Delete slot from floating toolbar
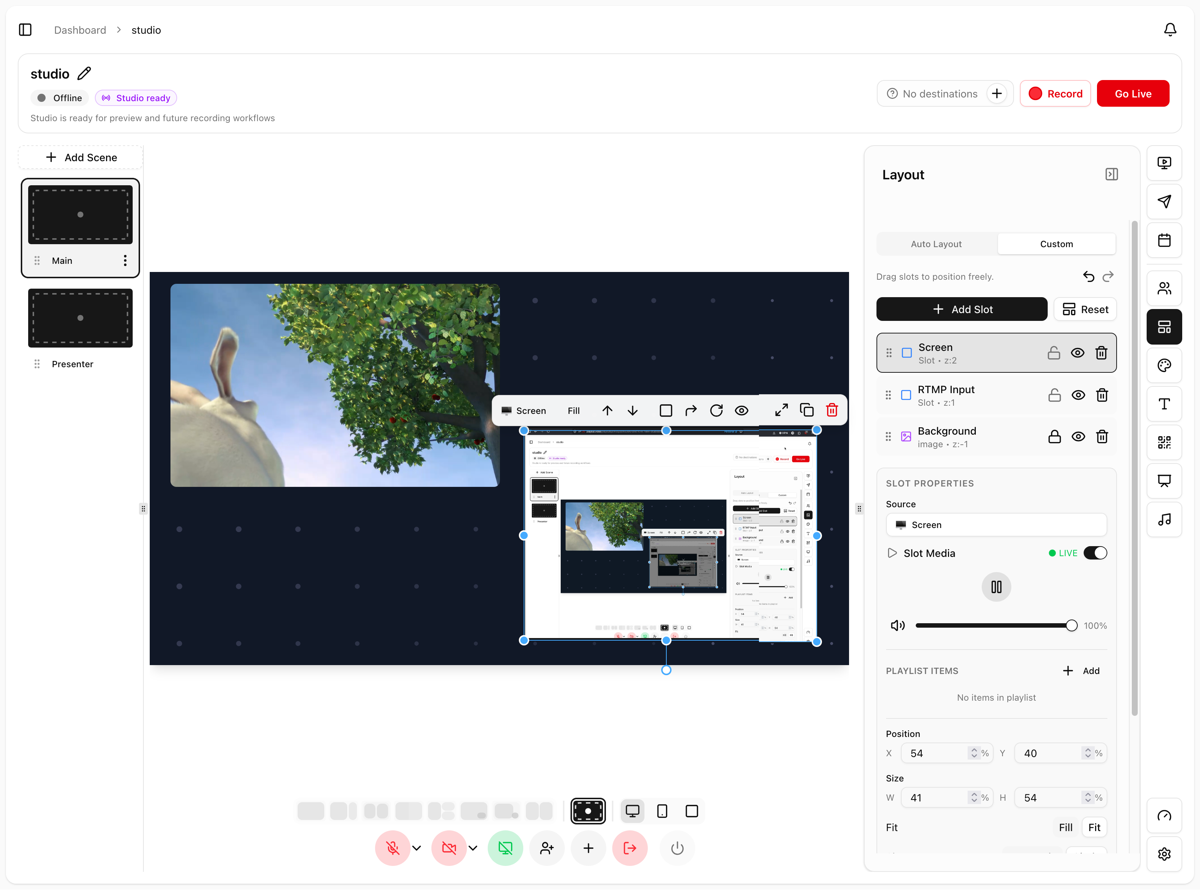This screenshot has height=890, width=1200. 832,411
